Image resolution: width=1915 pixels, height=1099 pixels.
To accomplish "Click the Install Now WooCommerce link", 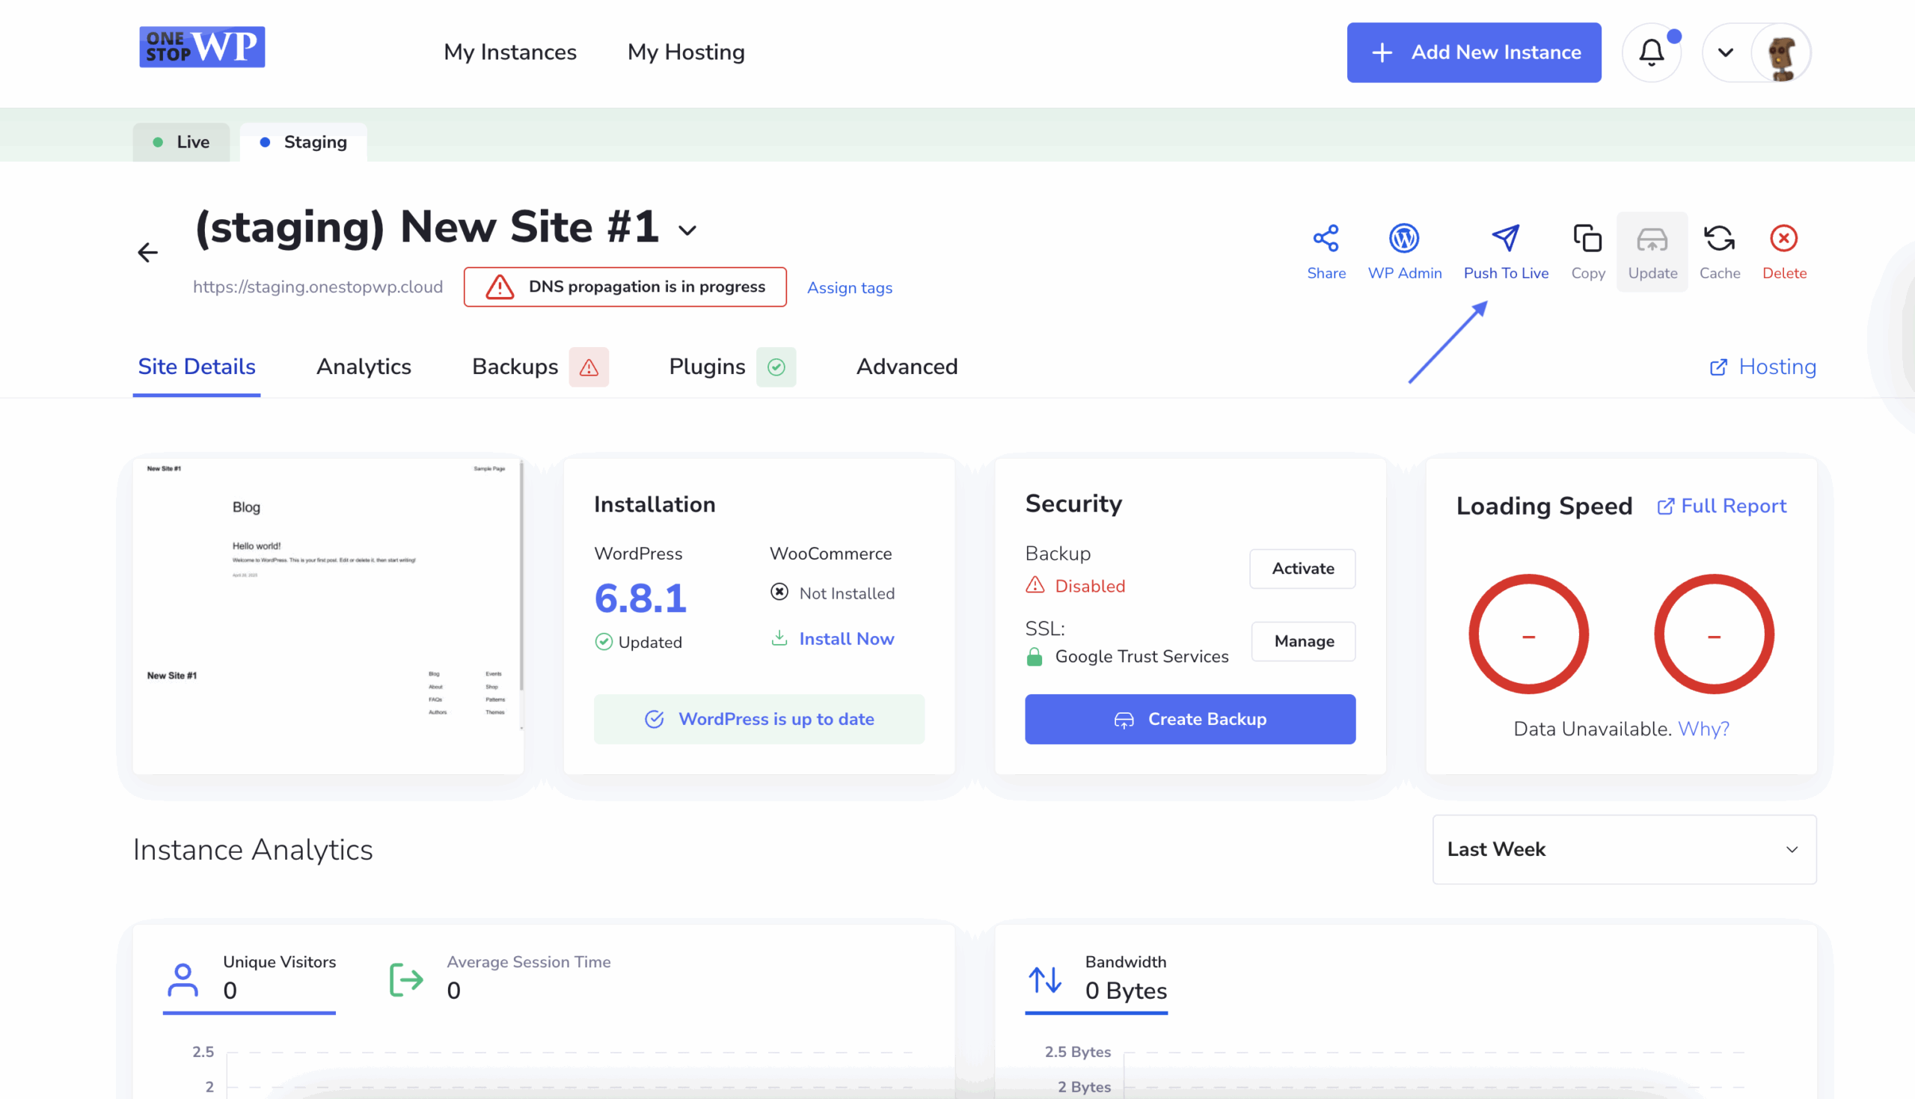I will (846, 639).
